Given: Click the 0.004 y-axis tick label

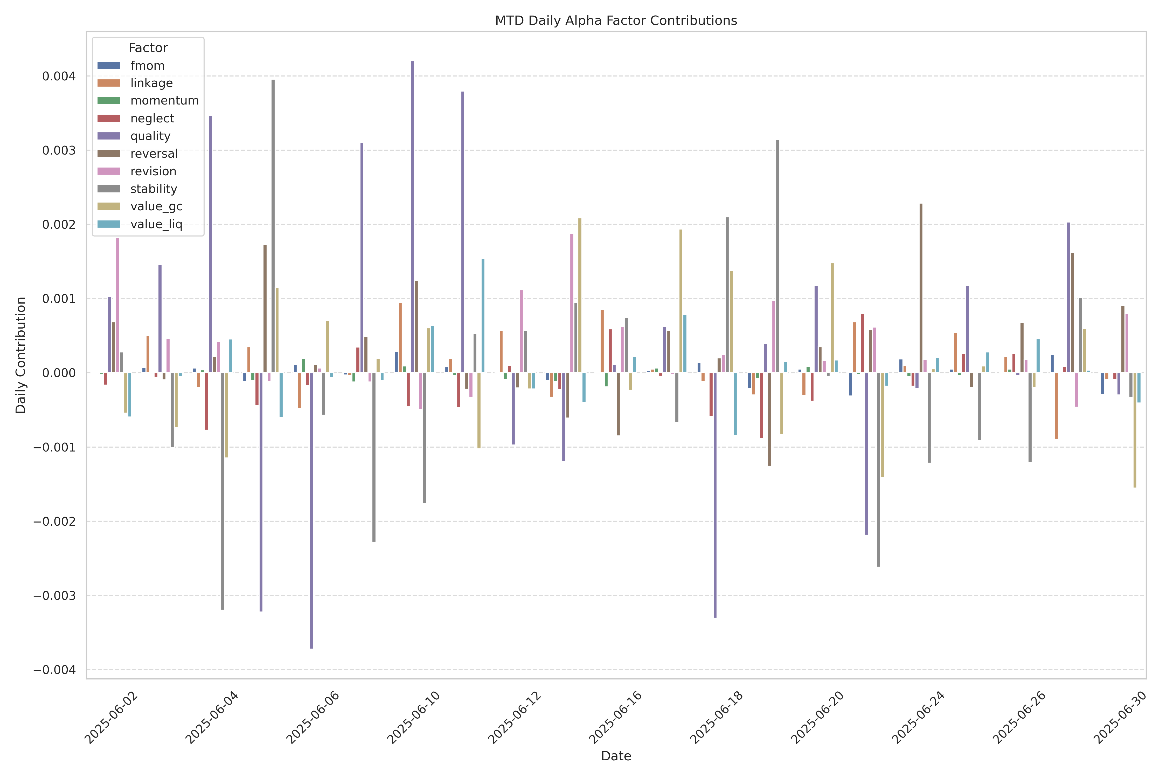Looking at the screenshot, I should click(59, 77).
